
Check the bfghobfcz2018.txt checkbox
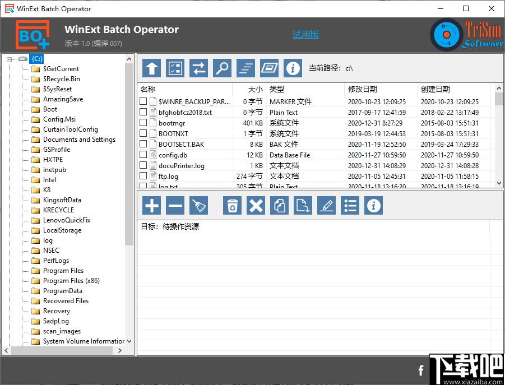tap(143, 112)
